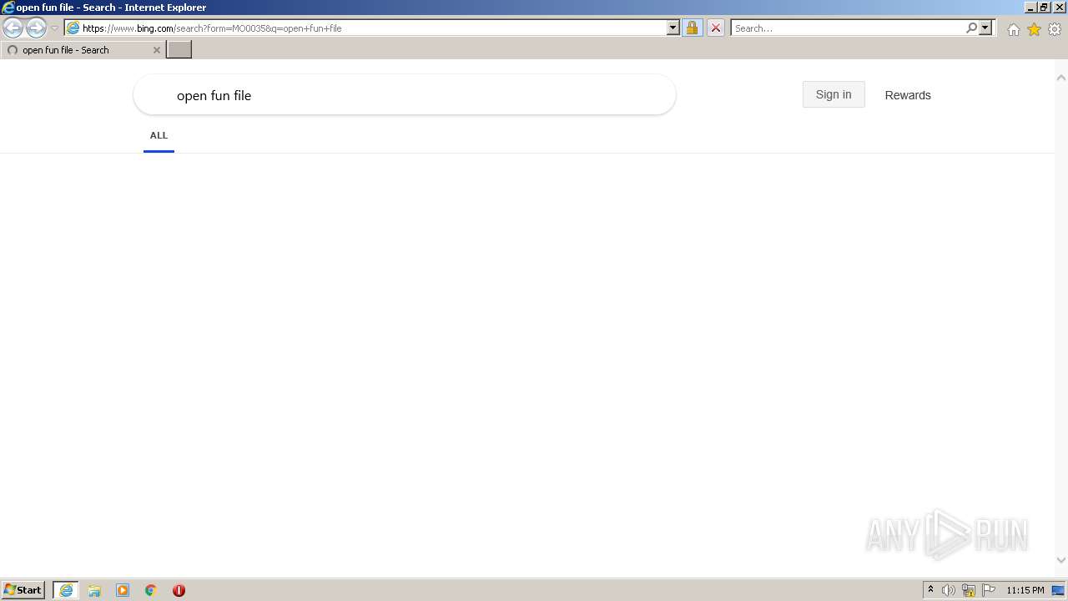Viewport: 1068px width, 601px height.
Task: Open the recent pages dropdown arrow
Action: [55, 28]
